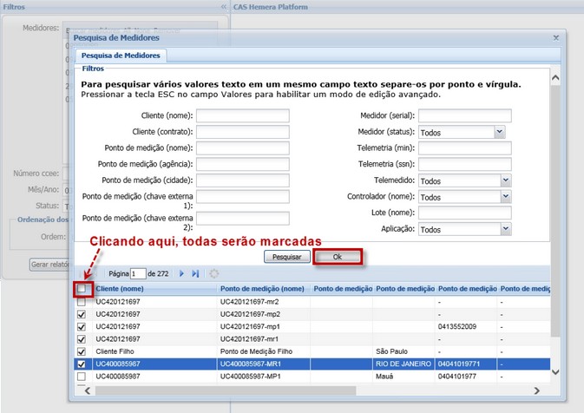Viewport: 584px width, 413px height.
Task: Collapse the Filtros side panel
Action: tap(223, 6)
